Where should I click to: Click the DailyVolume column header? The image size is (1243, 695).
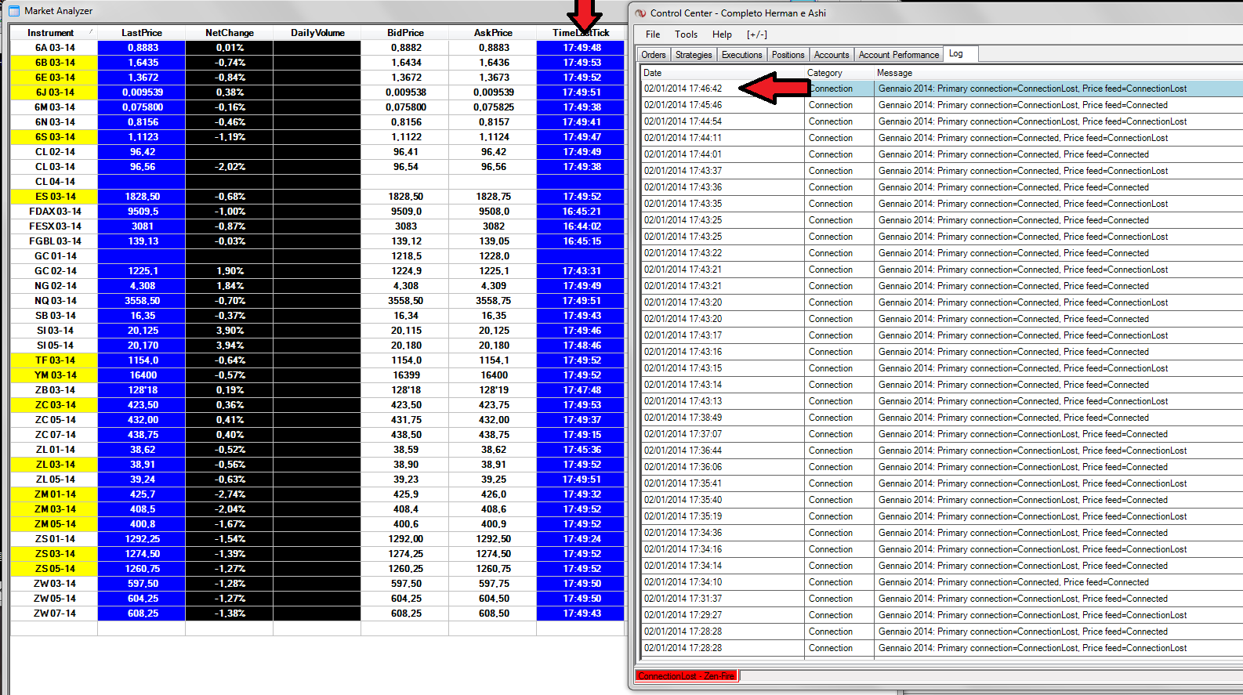pyautogui.click(x=317, y=33)
